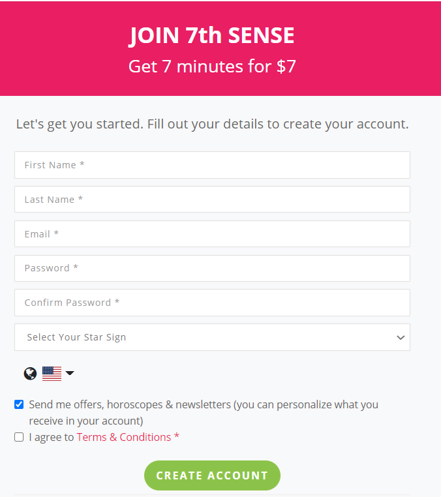Select the Password input field

212,268
